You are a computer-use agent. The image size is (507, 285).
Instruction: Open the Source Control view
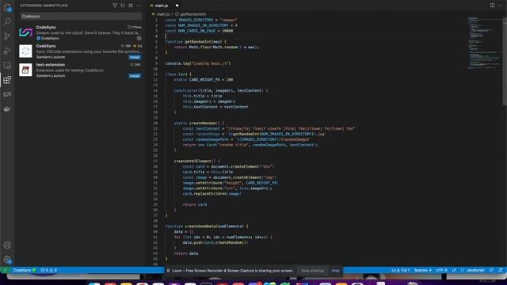(7, 36)
